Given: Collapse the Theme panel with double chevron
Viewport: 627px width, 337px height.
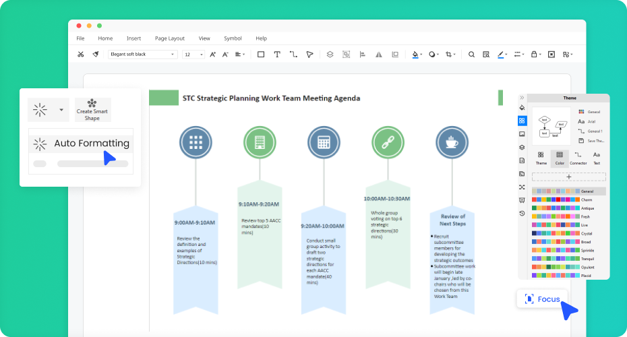Looking at the screenshot, I should click(x=522, y=98).
